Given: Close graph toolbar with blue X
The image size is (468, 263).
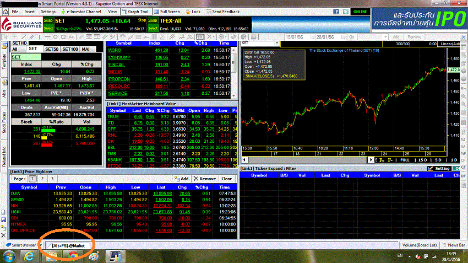Looking at the screenshot, I should [x=464, y=37].
